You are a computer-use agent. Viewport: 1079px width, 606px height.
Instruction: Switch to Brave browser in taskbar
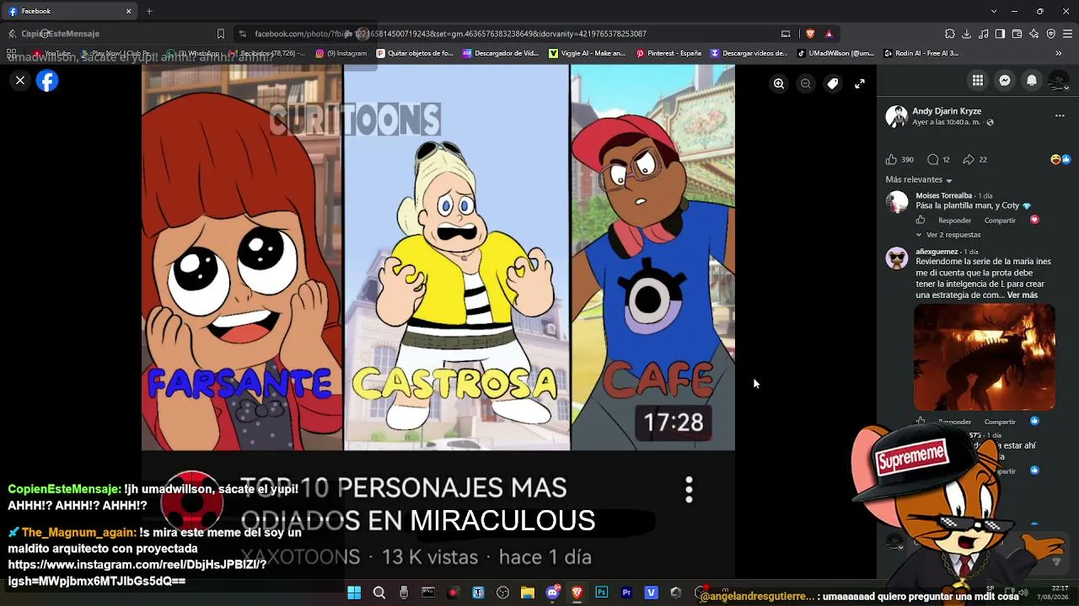click(x=577, y=593)
